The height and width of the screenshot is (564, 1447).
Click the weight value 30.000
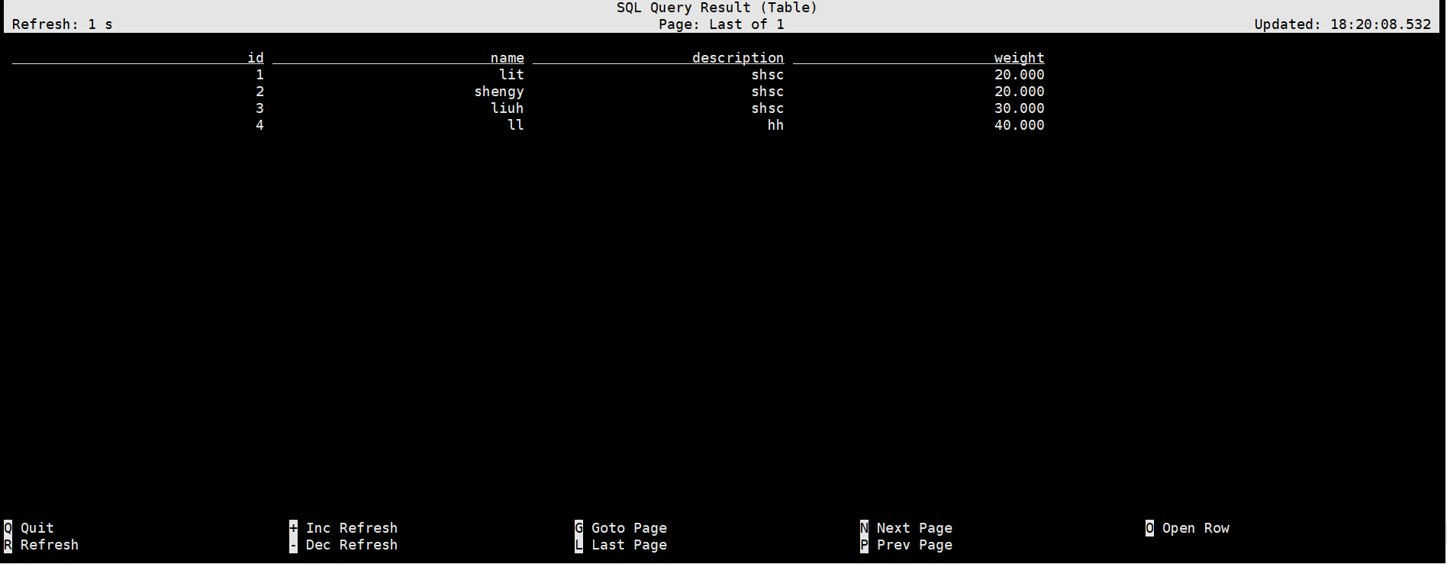pyautogui.click(x=1019, y=108)
